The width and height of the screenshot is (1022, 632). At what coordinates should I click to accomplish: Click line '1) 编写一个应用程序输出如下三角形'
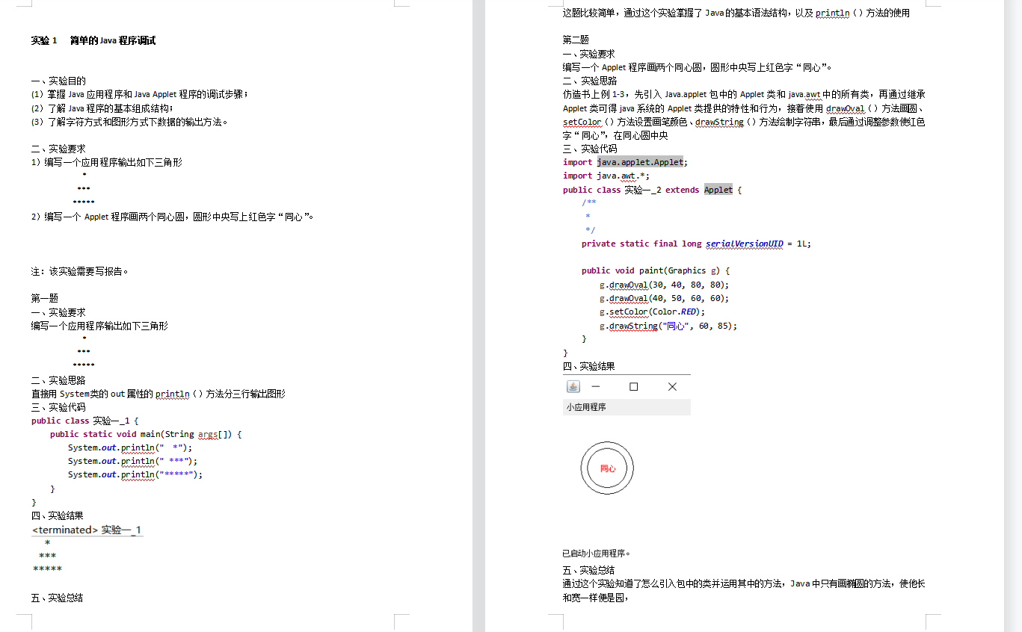[x=106, y=162]
